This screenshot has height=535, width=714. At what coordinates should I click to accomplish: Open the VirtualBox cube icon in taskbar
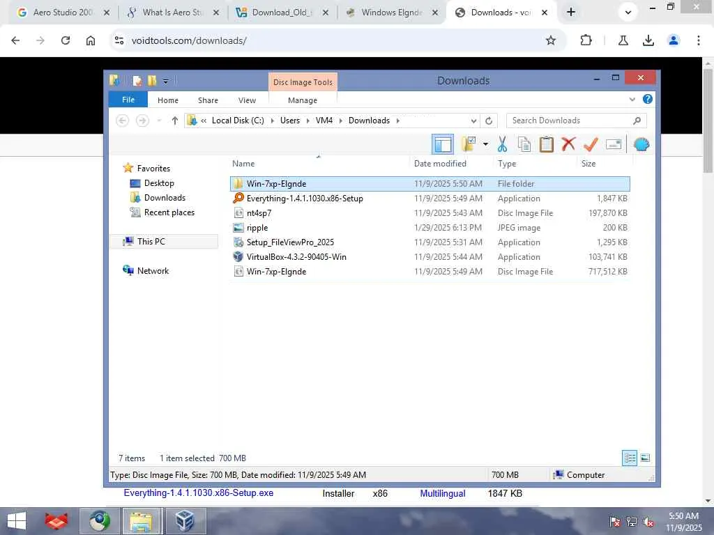coord(185,521)
